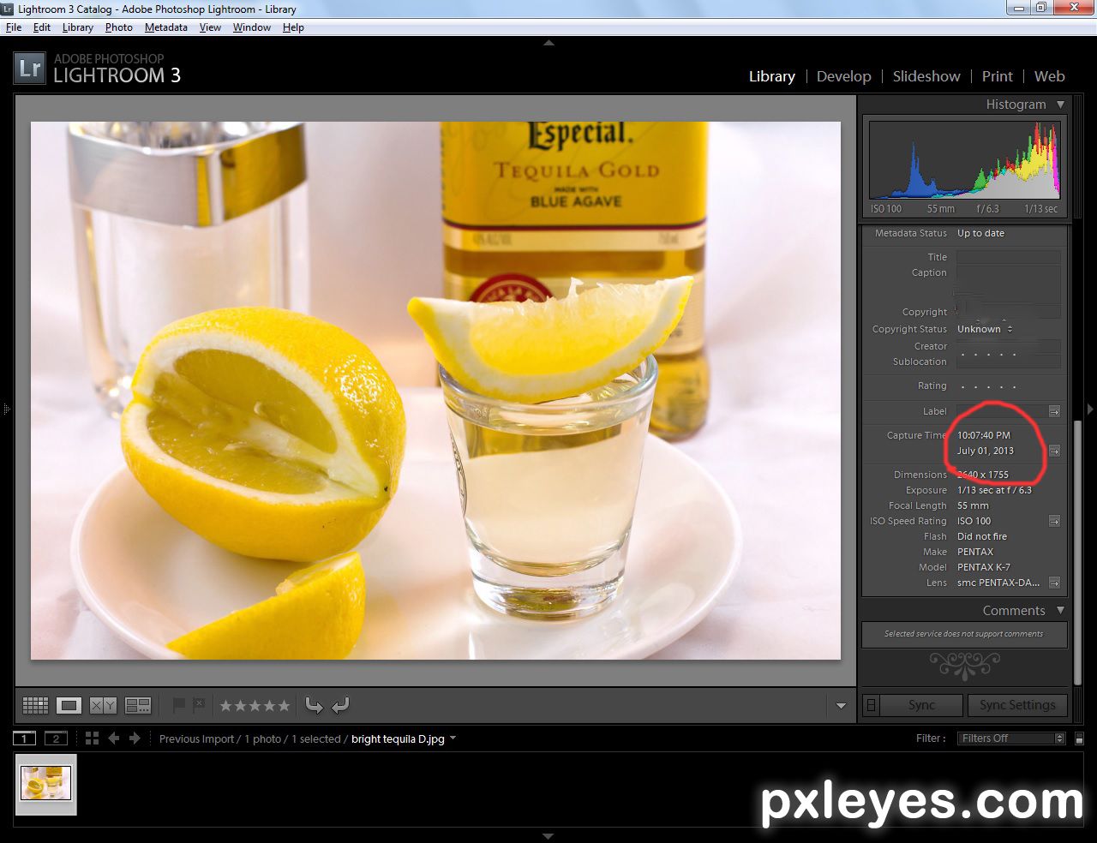This screenshot has width=1097, height=843.
Task: Click main window button 1 in filmstrip
Action: coord(24,738)
